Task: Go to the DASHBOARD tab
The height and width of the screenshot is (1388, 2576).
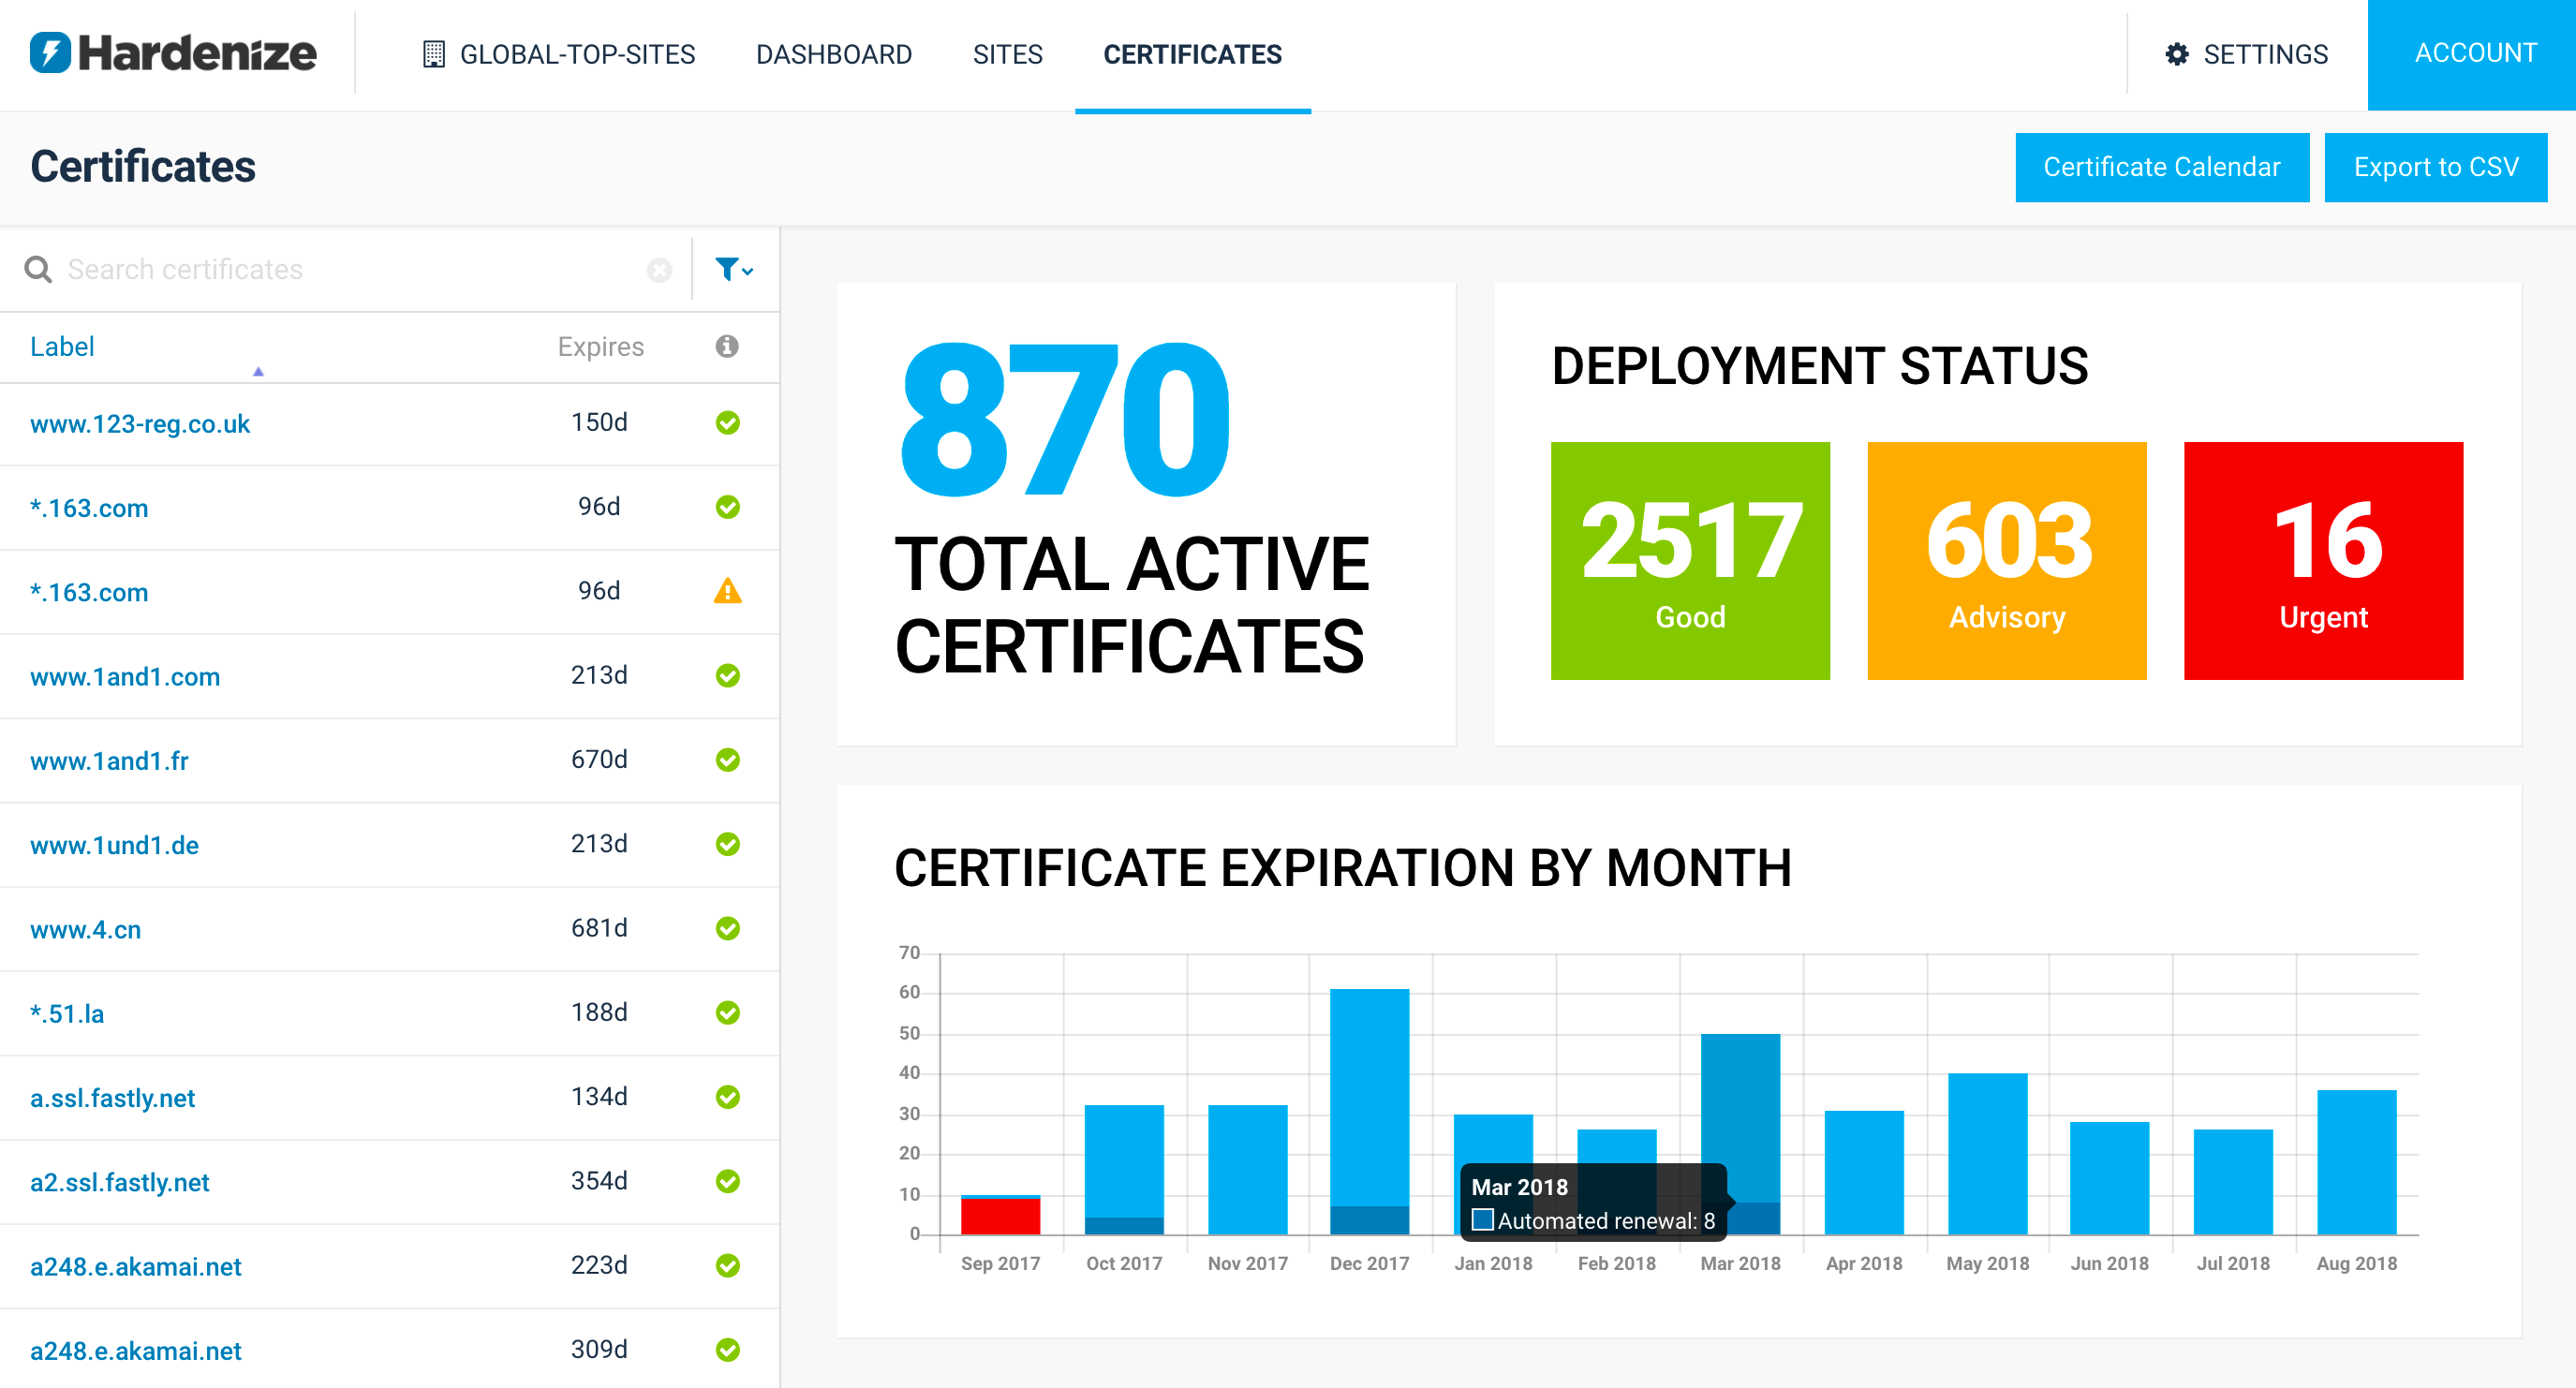Action: (x=834, y=54)
